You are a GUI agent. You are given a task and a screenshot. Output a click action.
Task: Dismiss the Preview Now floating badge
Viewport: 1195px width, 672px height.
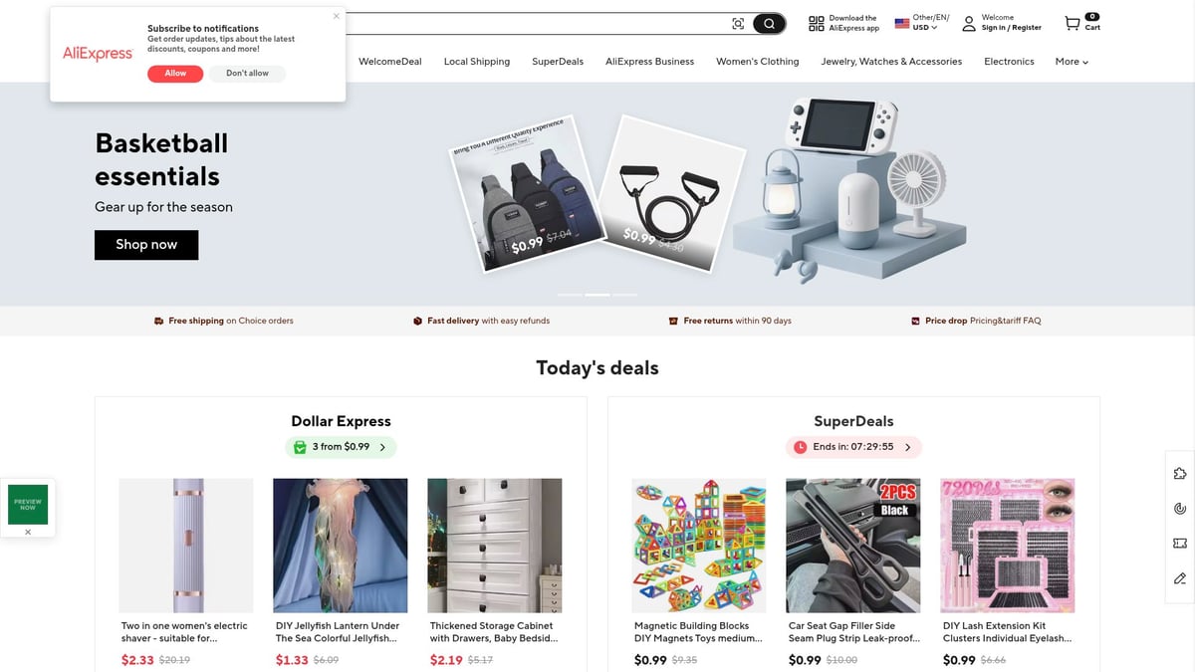click(x=28, y=532)
